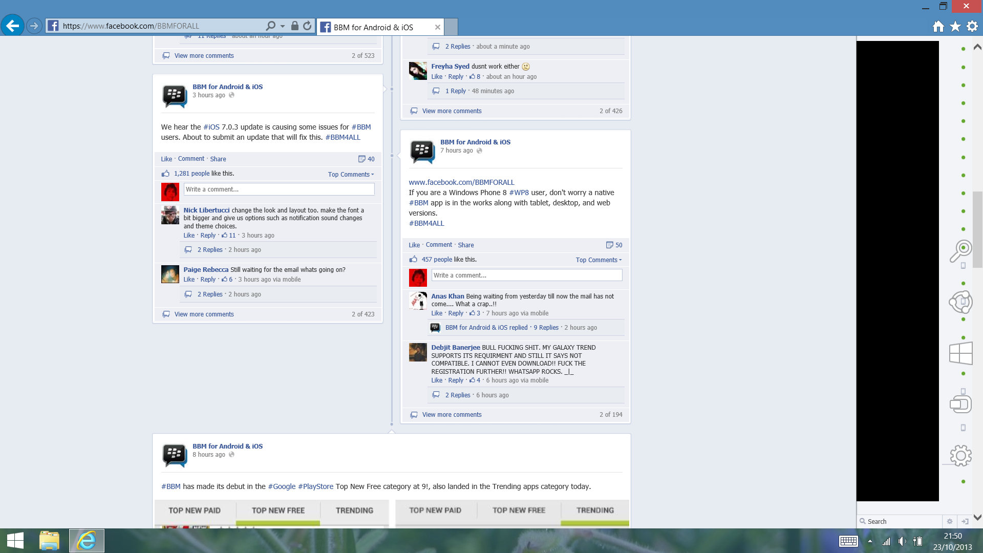Image resolution: width=983 pixels, height=553 pixels.
Task: Open 457 people who like this
Action: 437,260
